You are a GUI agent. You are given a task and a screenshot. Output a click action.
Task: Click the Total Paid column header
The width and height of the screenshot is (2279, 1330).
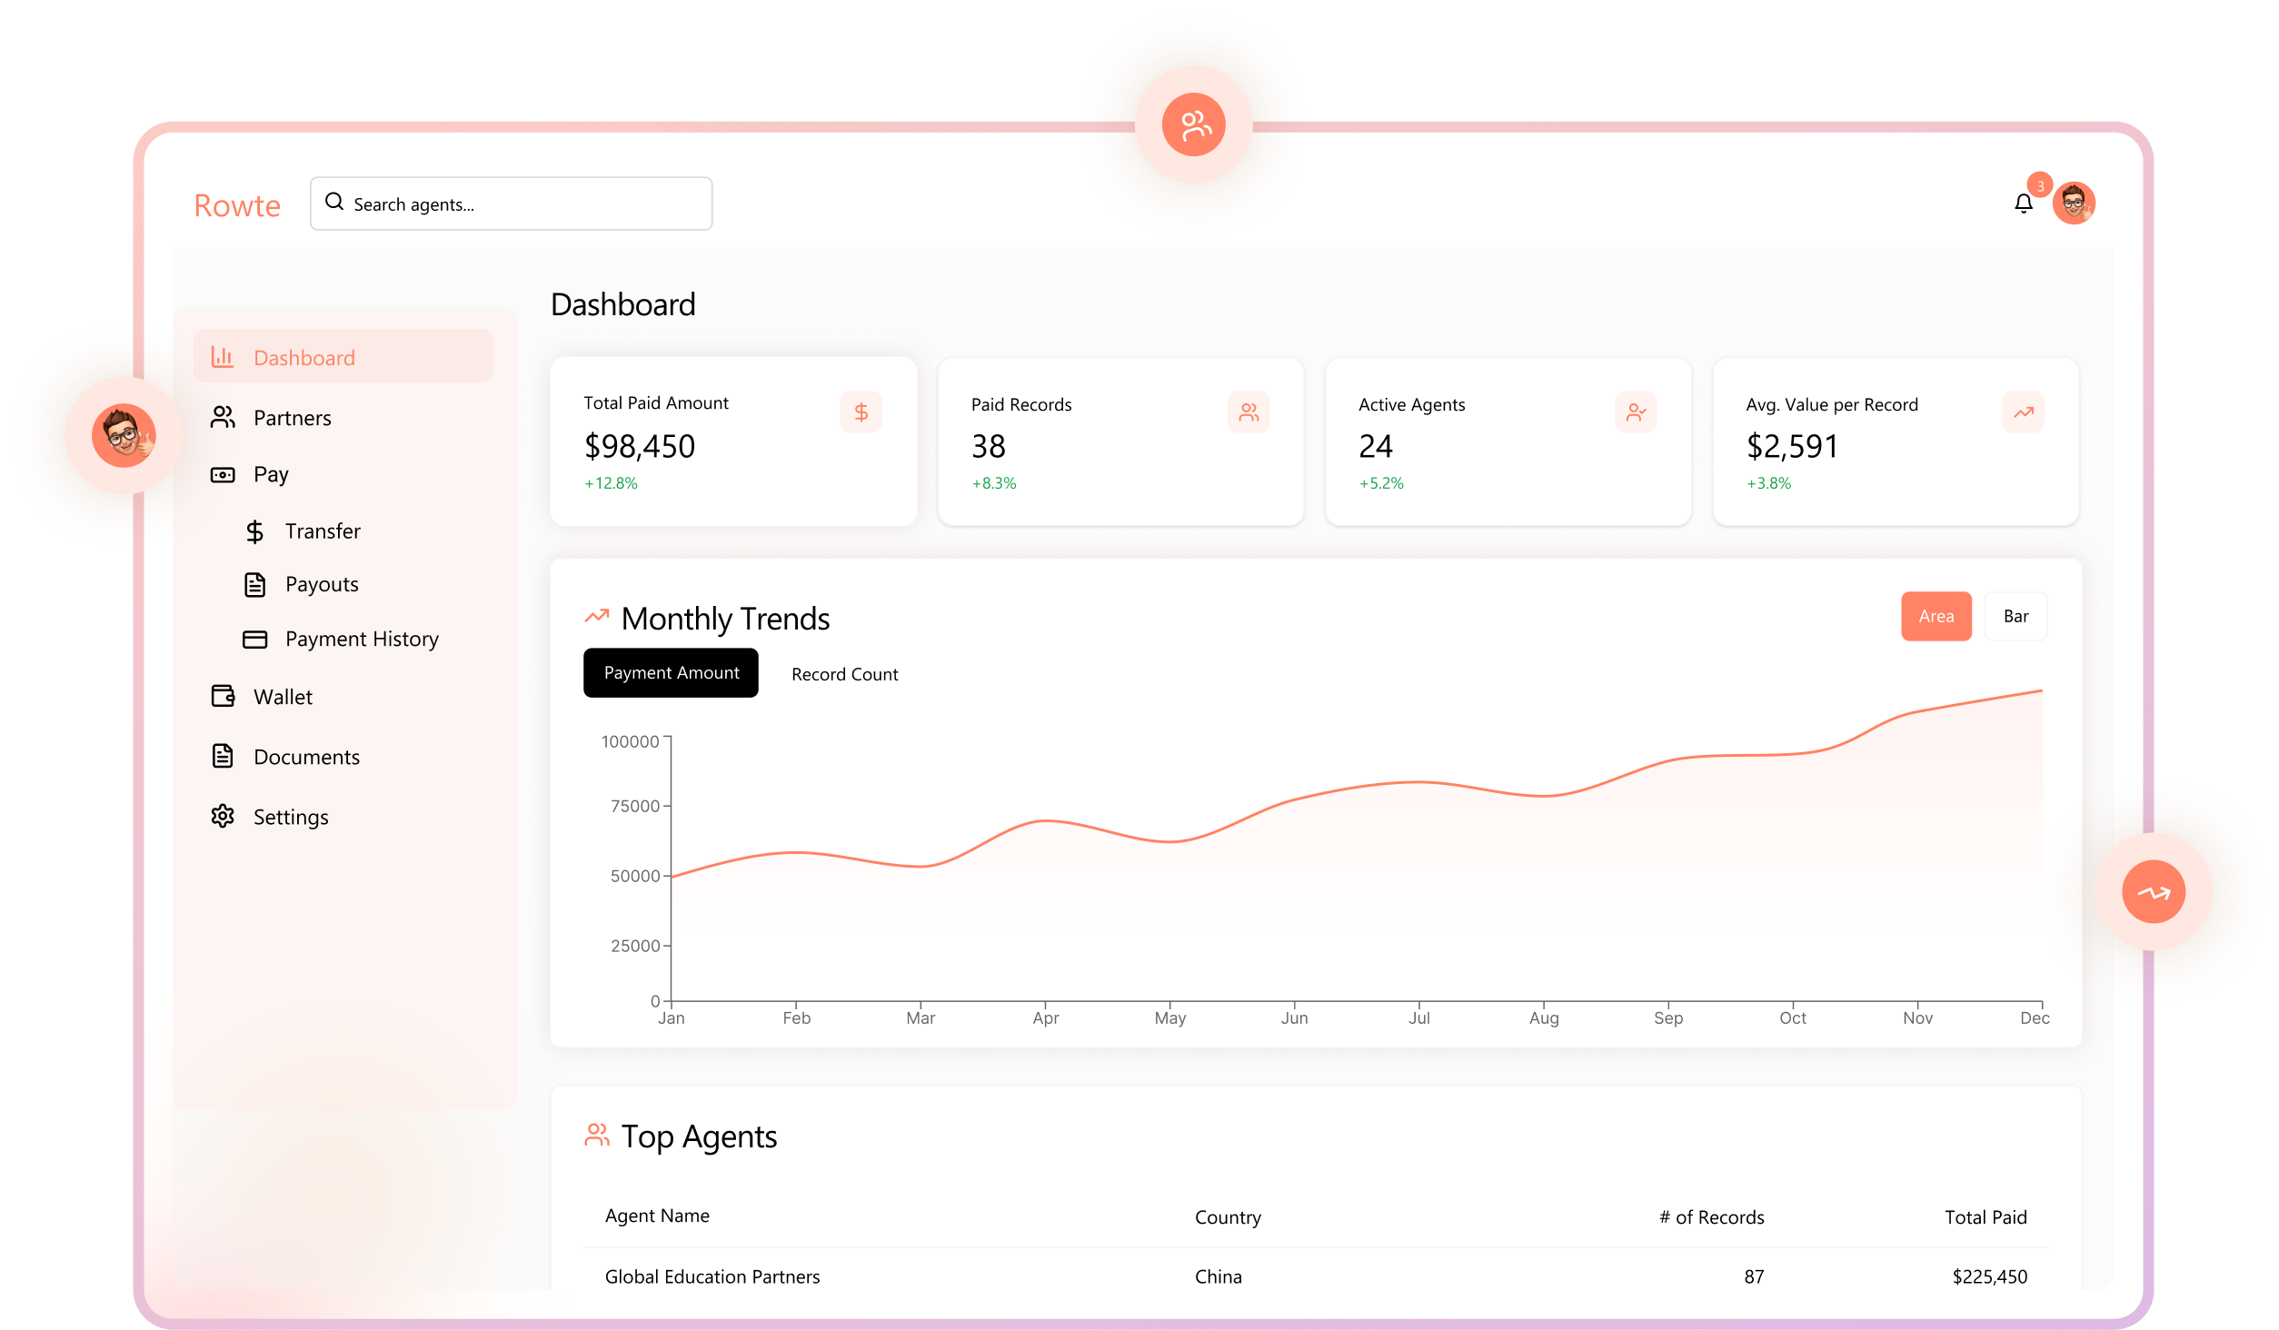coord(1985,1217)
